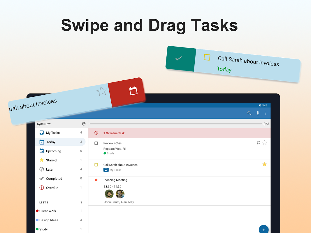Viewport: 311px width, 233px height.
Task: Click John Smith's avatar in Planning Meeting
Action: [x=109, y=194]
